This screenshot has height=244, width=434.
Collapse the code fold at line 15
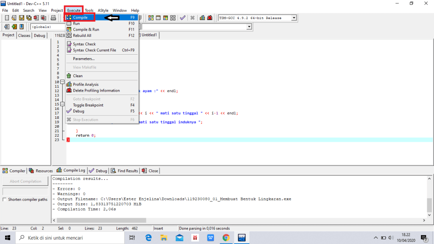tap(62, 104)
